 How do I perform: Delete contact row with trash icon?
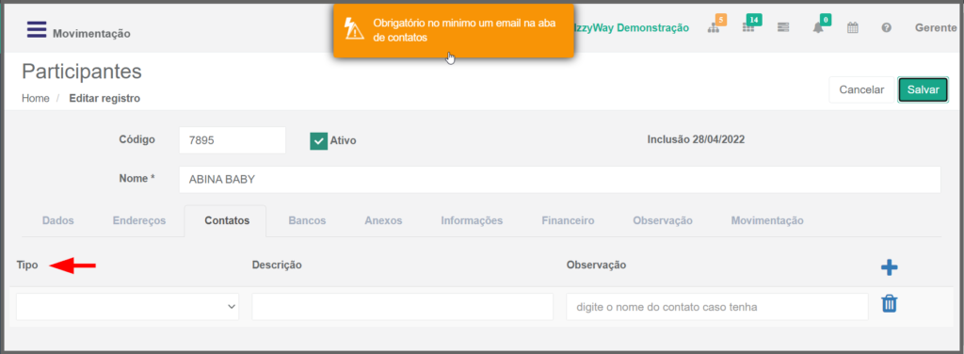(889, 303)
